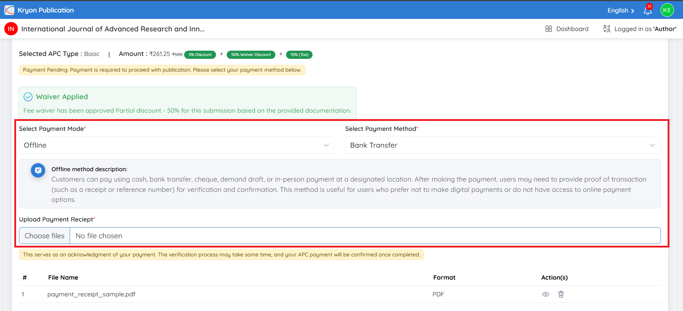Screen dimensions: 683x311
Task: Open the Select Payment Mode dropdown
Action: click(x=177, y=145)
